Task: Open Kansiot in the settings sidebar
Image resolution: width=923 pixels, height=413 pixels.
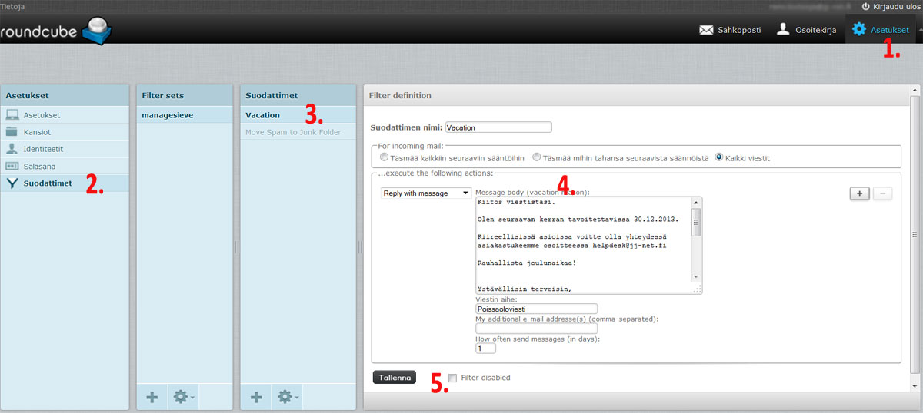Action: pos(38,132)
